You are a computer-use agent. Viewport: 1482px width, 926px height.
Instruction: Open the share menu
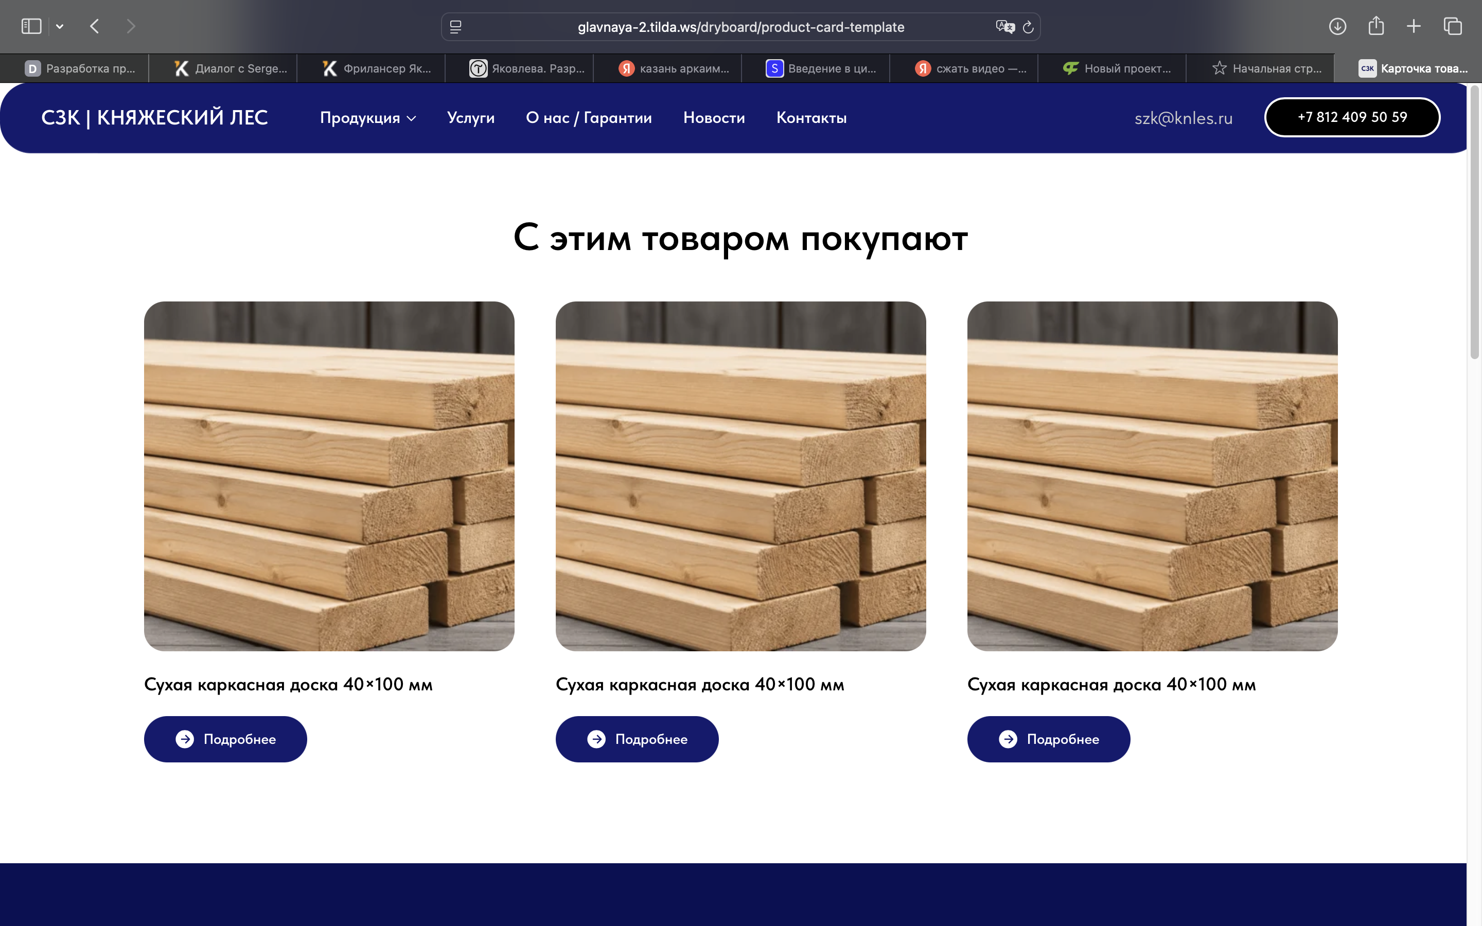[1376, 26]
